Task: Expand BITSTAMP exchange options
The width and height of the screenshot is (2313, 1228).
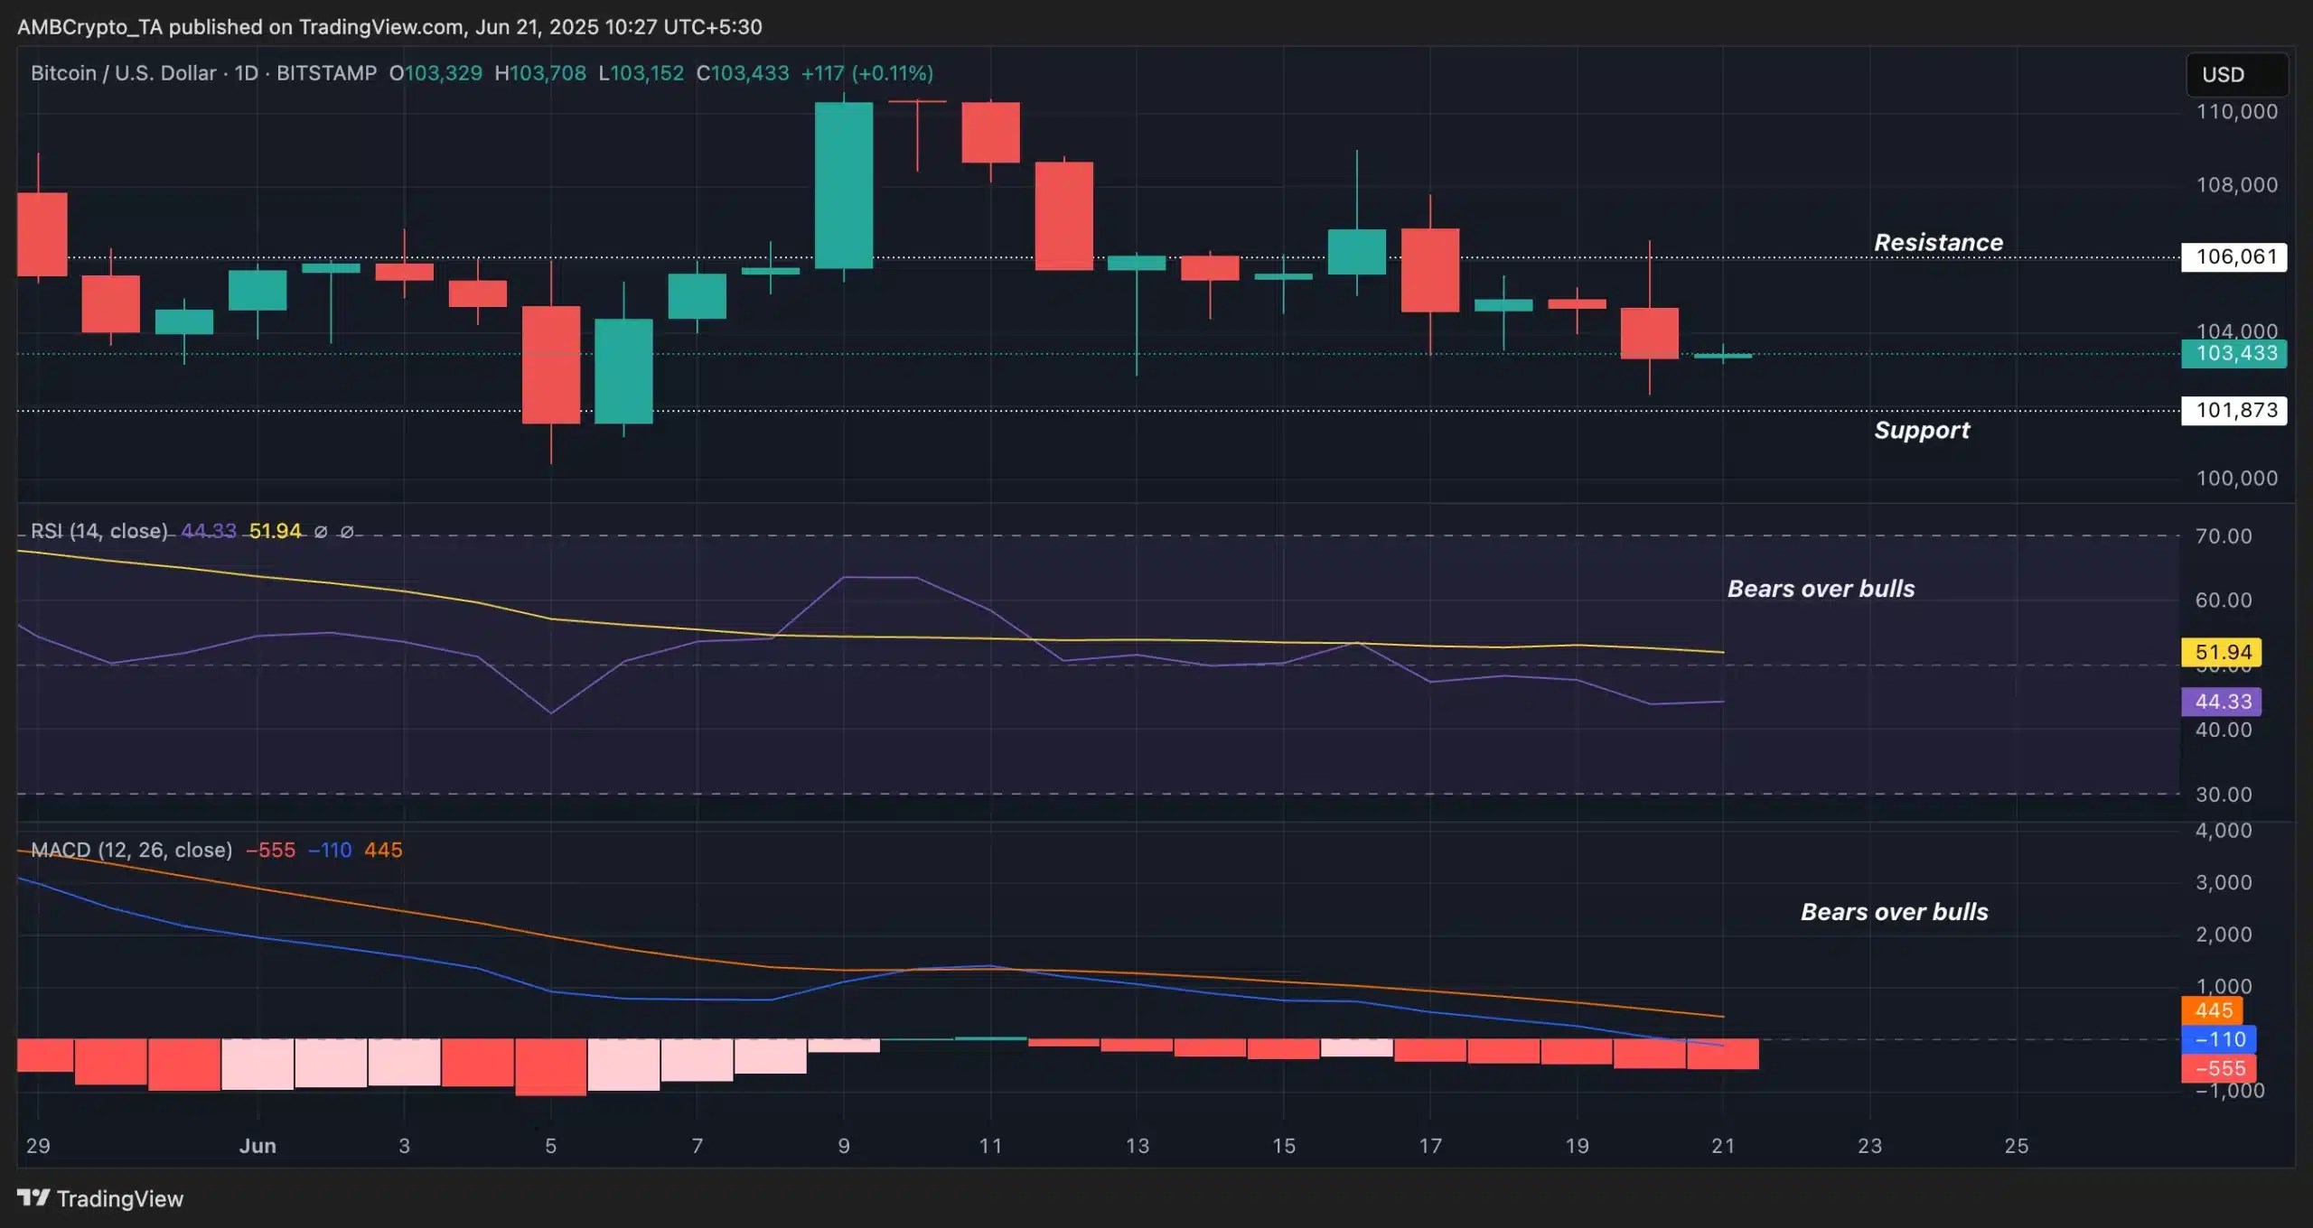Action: 325,73
